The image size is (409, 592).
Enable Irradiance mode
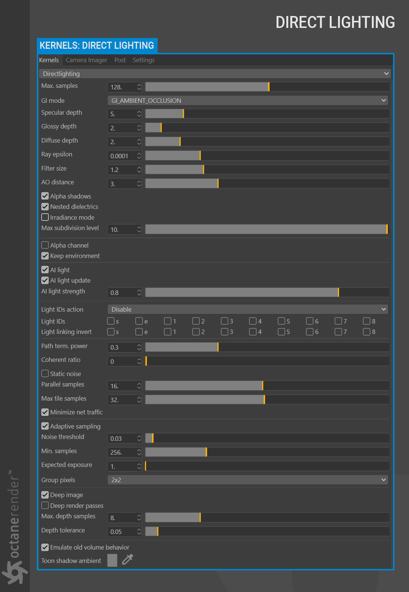click(x=45, y=217)
